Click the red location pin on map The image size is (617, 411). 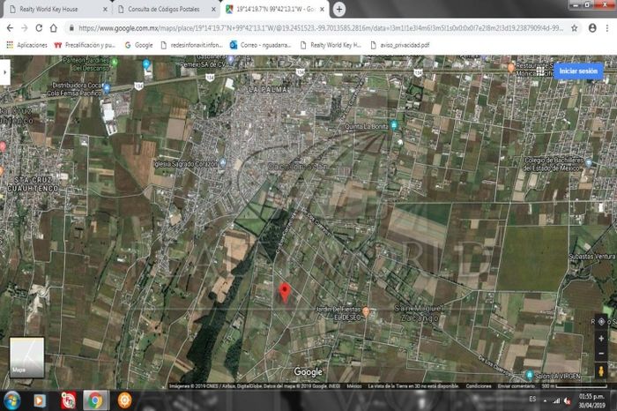pos(284,293)
